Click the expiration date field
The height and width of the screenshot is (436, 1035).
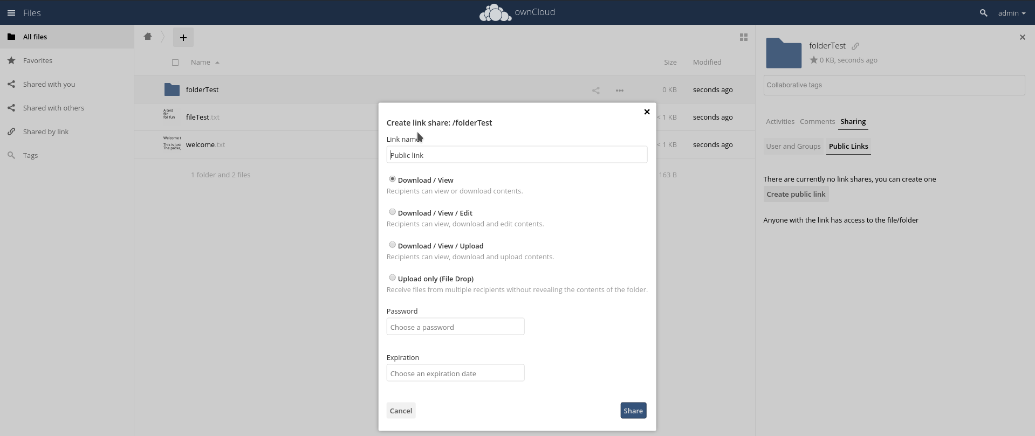coord(455,373)
